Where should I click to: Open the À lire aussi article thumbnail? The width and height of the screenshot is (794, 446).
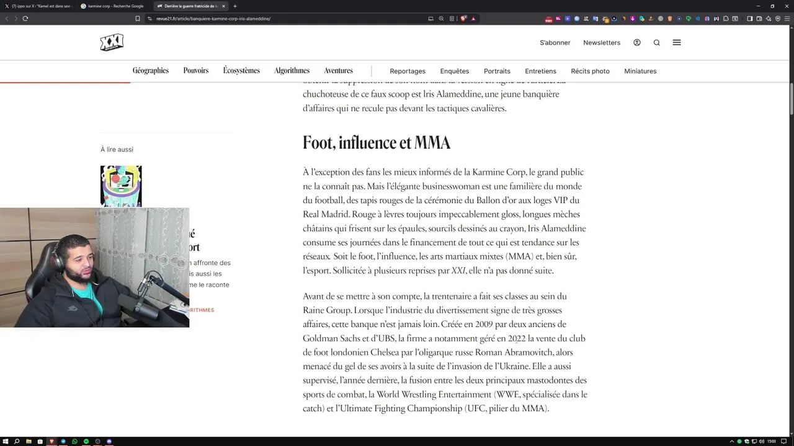121,186
